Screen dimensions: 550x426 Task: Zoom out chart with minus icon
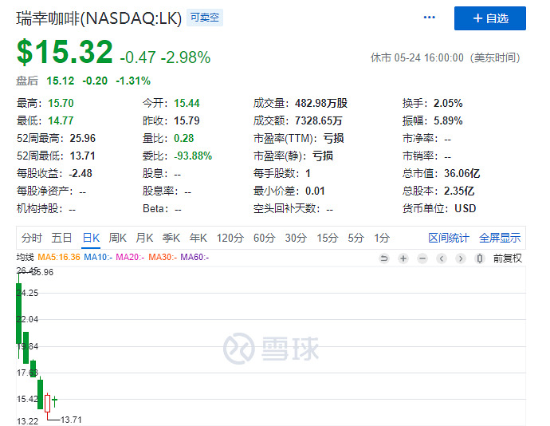pyautogui.click(x=422, y=258)
